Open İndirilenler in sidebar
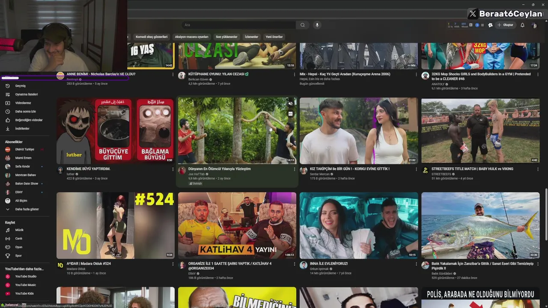The image size is (548, 308). coord(22,129)
